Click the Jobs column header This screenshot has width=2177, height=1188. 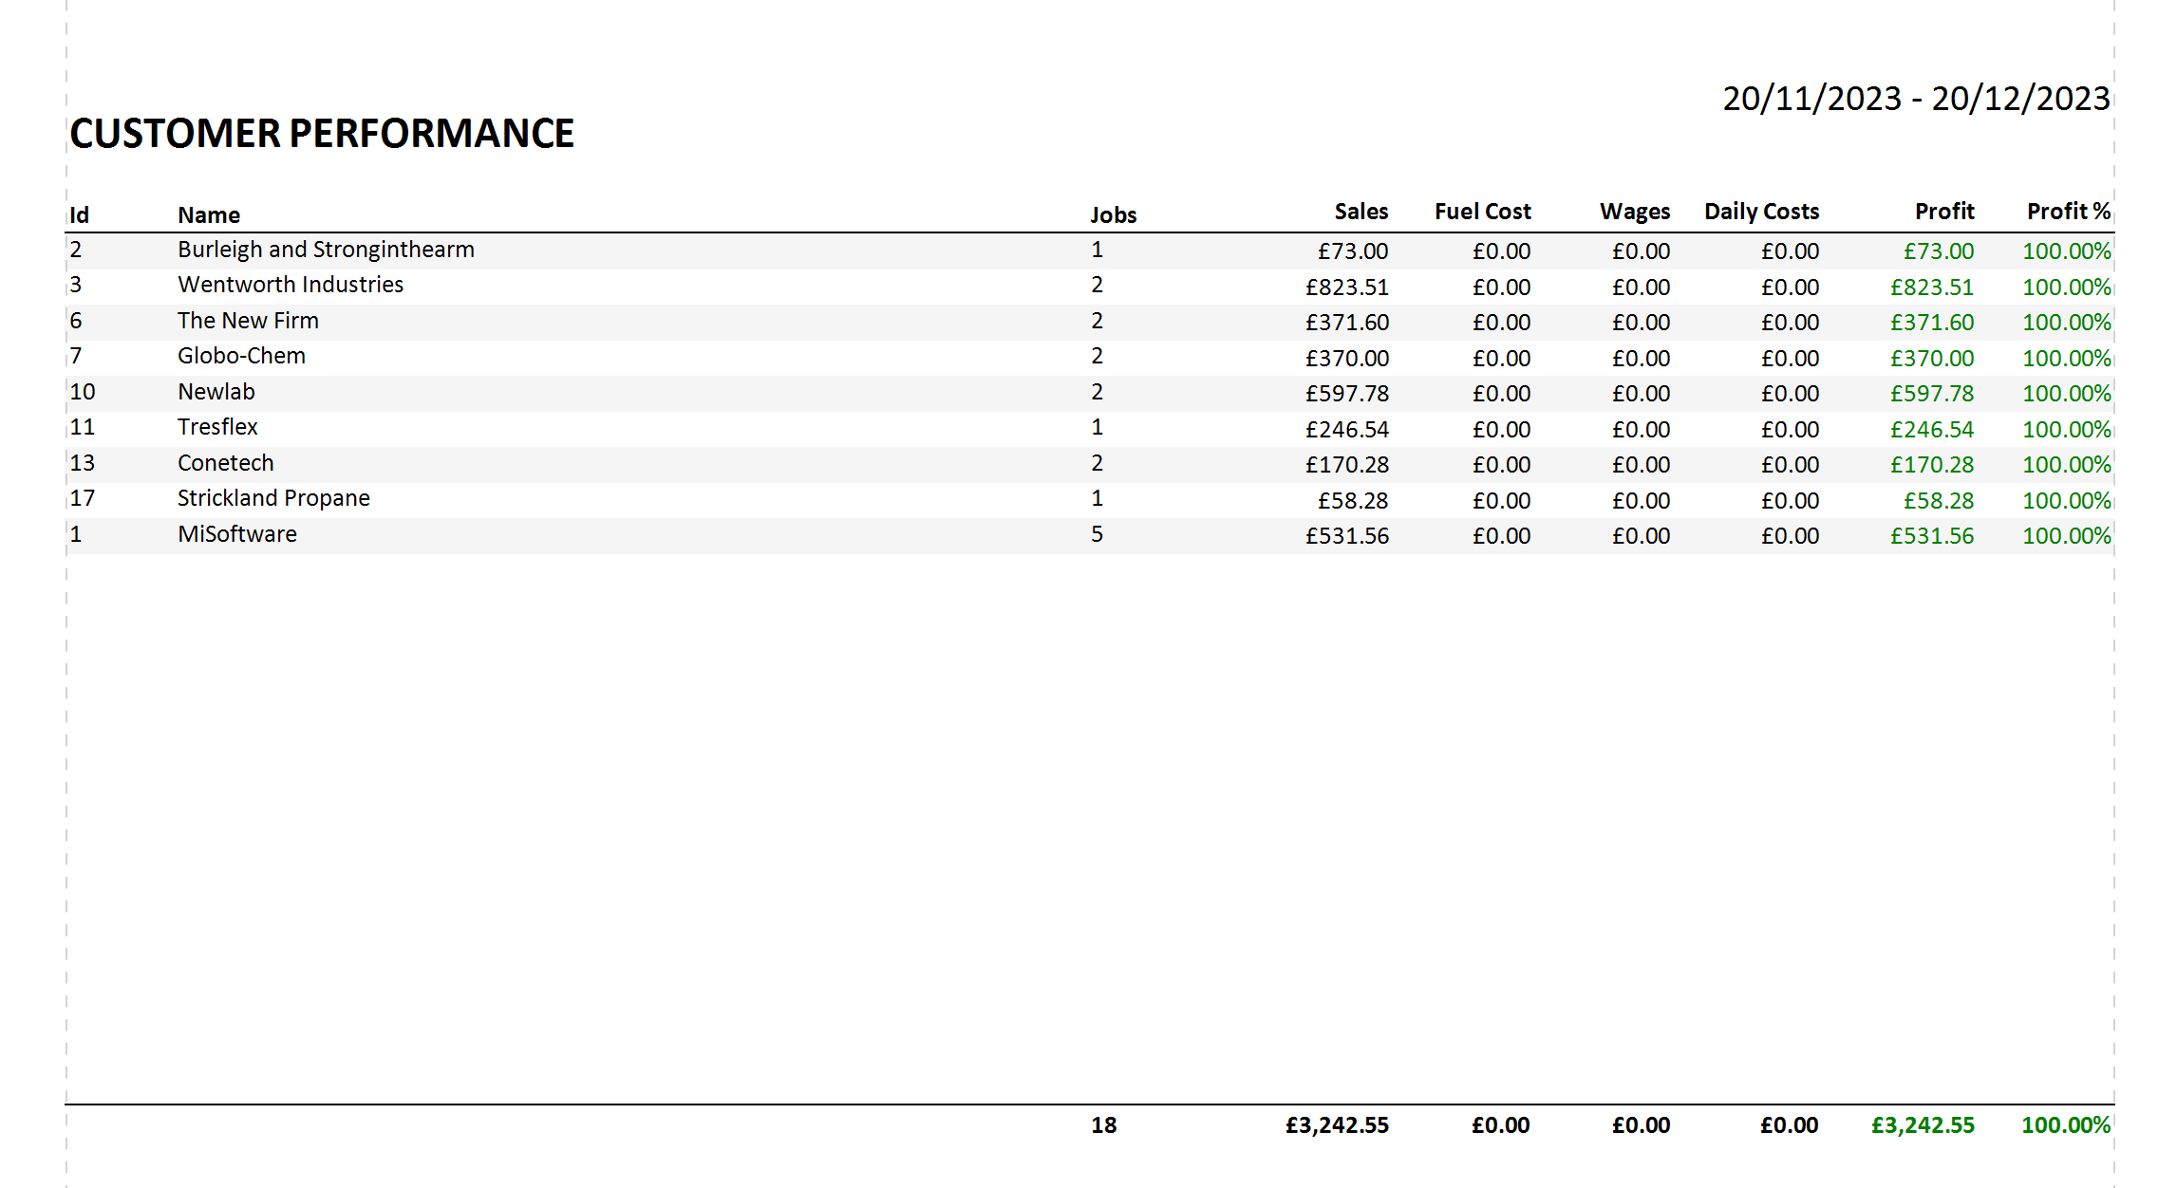pos(1113,214)
